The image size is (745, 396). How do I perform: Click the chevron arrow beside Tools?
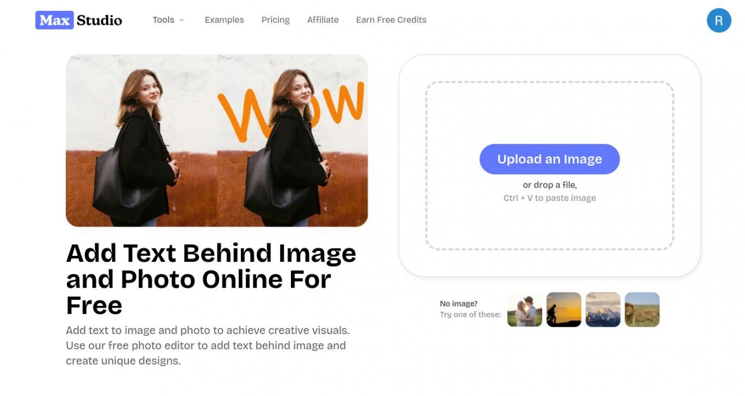[x=181, y=20]
